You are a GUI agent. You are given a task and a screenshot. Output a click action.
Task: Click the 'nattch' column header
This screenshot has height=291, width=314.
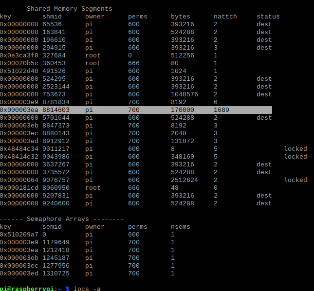tap(225, 17)
